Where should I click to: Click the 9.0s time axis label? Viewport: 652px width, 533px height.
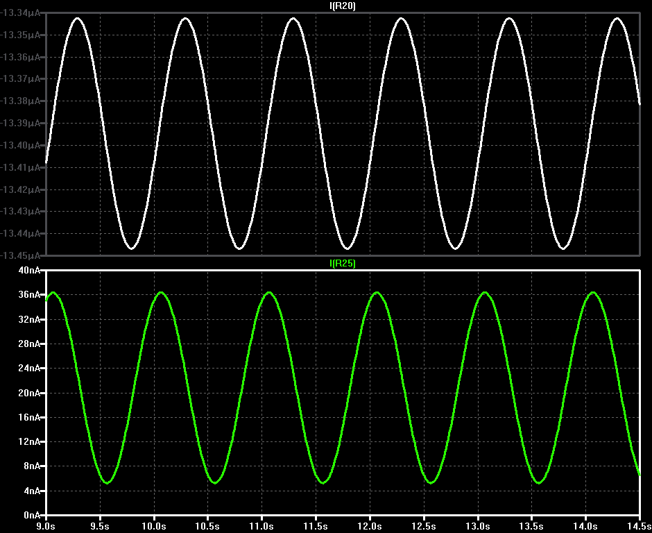[x=46, y=526]
